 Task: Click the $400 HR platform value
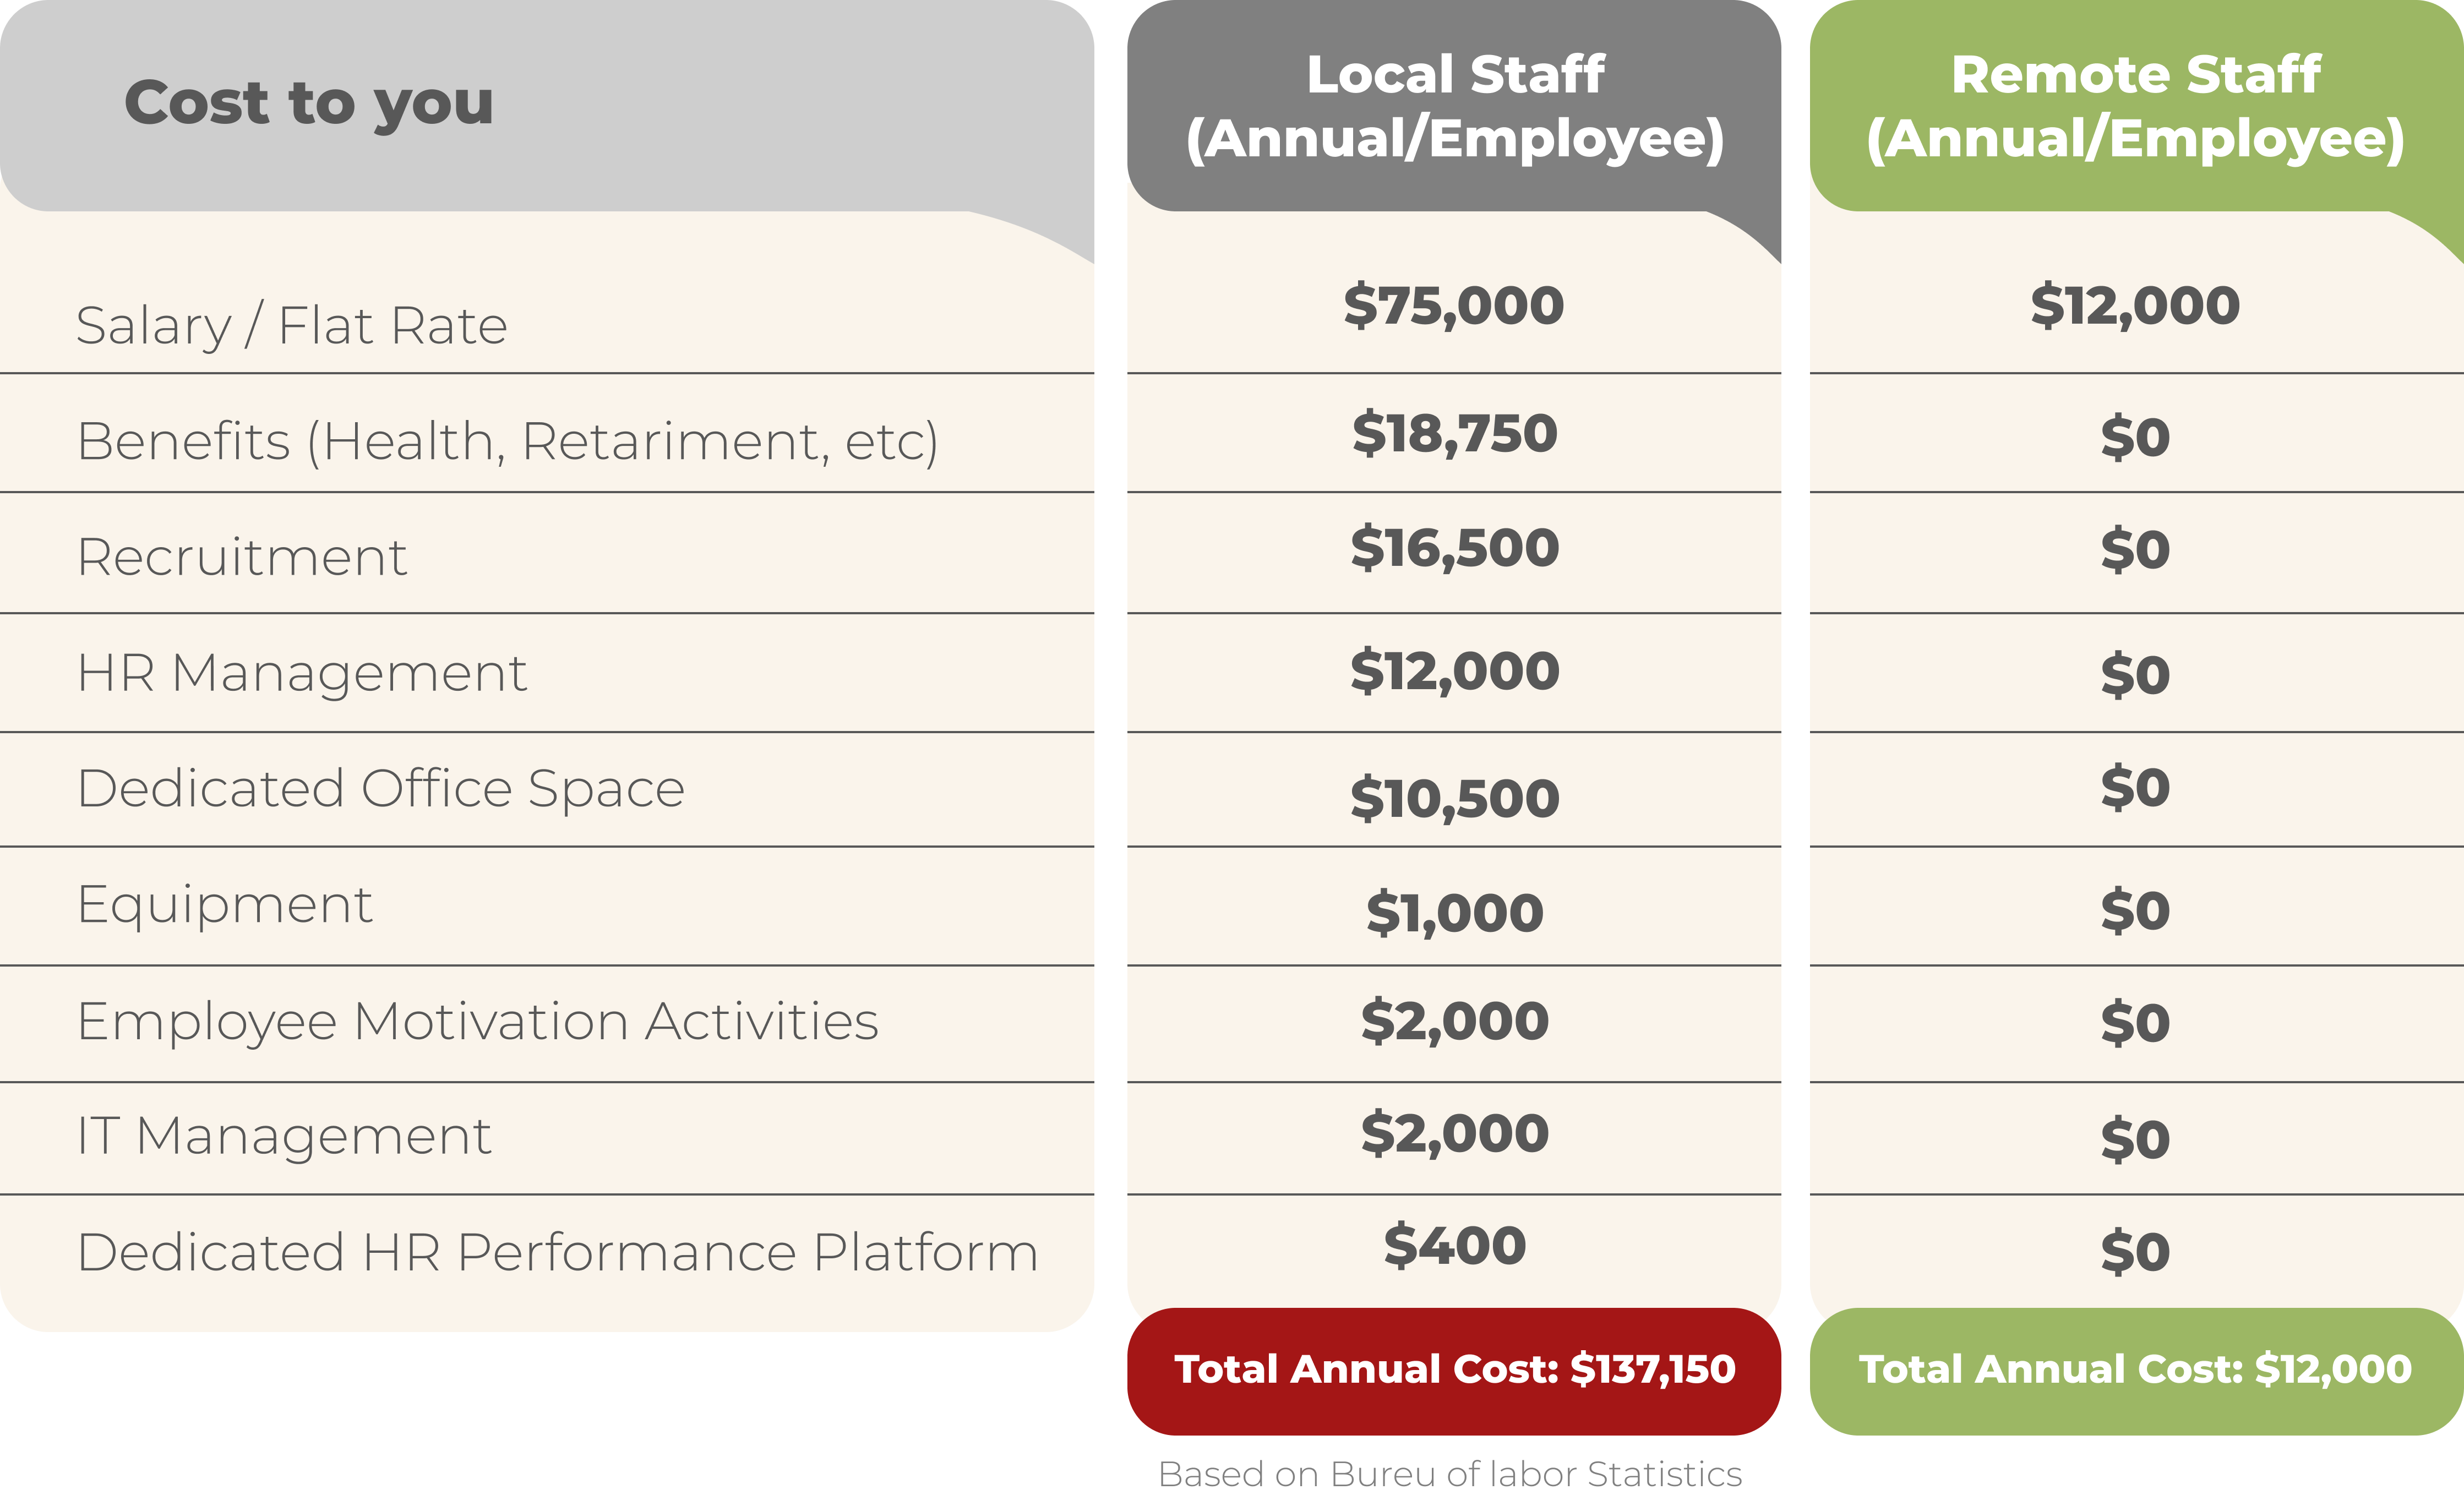point(1454,1247)
